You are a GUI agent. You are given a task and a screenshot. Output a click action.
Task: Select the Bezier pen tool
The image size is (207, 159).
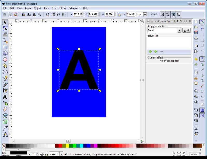pos(5,84)
